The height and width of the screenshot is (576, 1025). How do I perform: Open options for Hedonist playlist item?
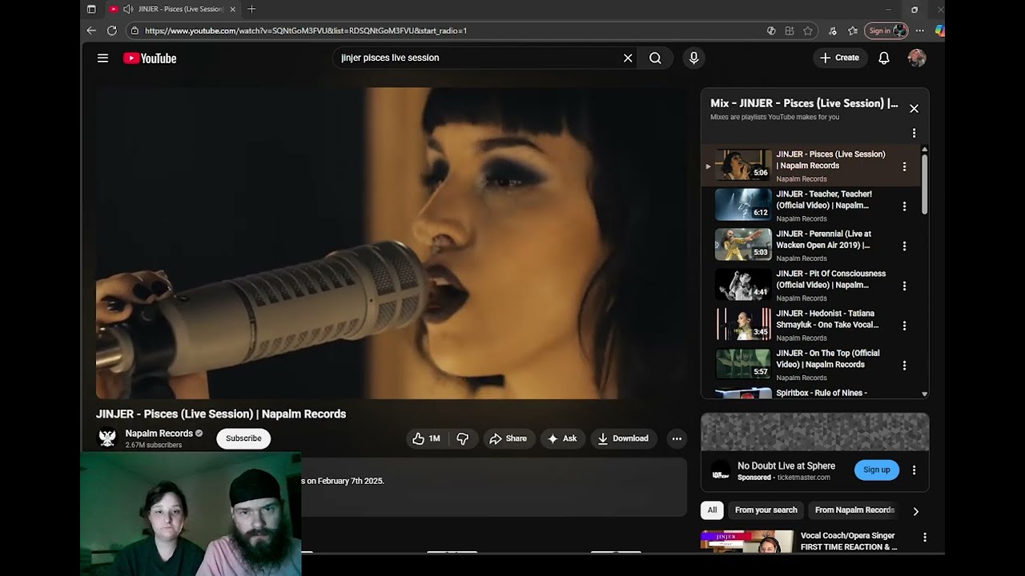coord(904,326)
